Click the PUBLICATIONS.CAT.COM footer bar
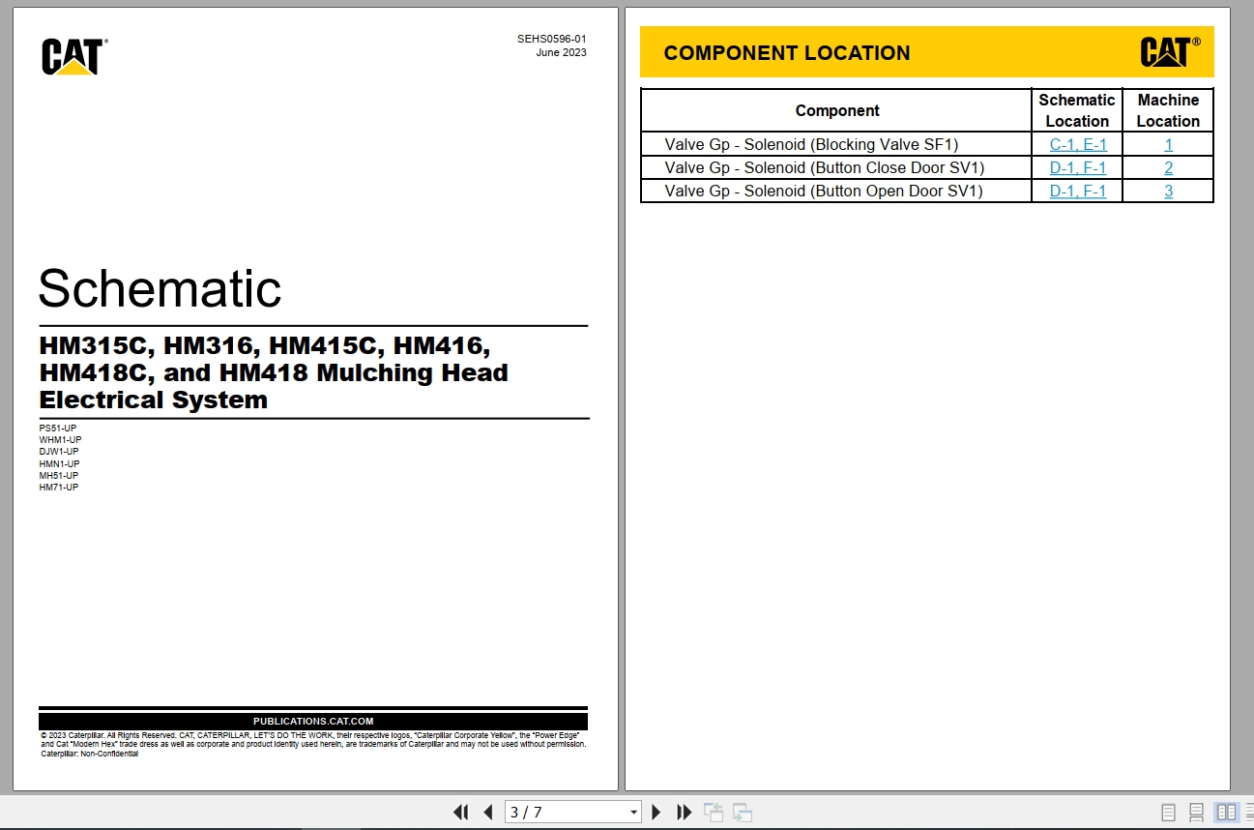Image resolution: width=1254 pixels, height=830 pixels. pos(313,721)
